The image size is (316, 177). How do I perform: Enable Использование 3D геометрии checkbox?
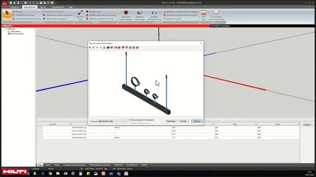128,120
